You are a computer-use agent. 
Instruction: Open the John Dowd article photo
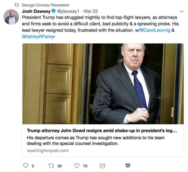point(103,84)
